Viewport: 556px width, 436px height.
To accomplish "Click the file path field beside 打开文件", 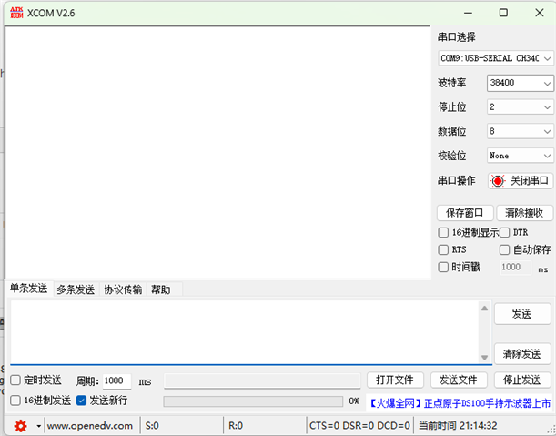I will [262, 381].
